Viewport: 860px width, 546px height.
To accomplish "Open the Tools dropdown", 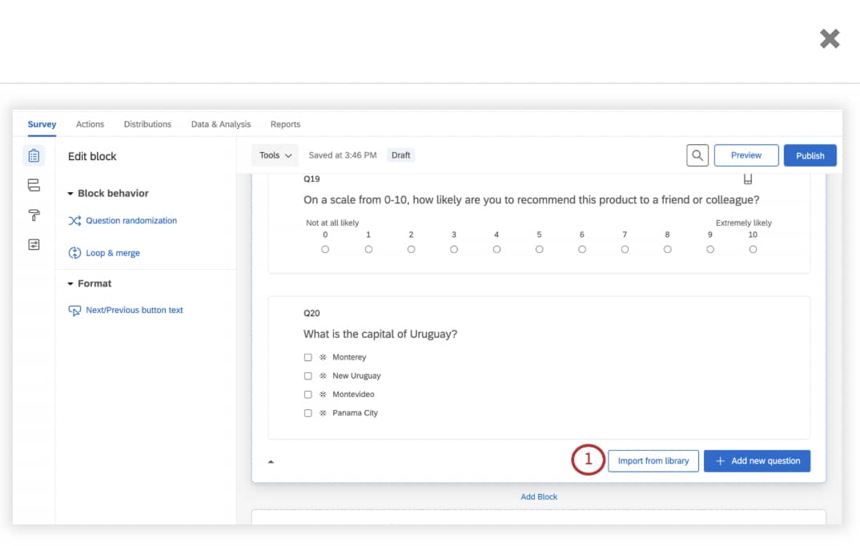I will click(275, 155).
